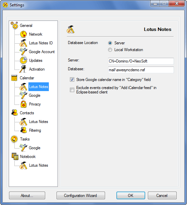Open Lotus Notes settings under Contacts
This screenshot has height=205, width=187.
pos(38,122)
